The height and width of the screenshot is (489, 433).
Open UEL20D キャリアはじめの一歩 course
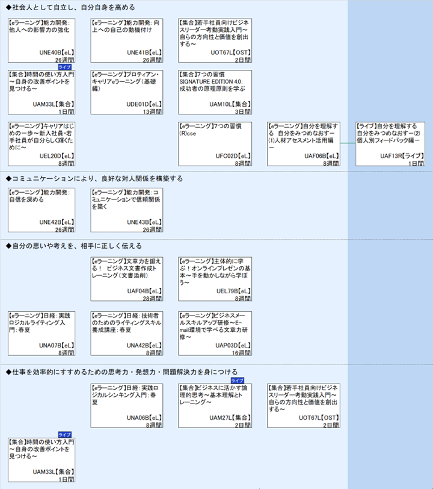pyautogui.click(x=41, y=144)
